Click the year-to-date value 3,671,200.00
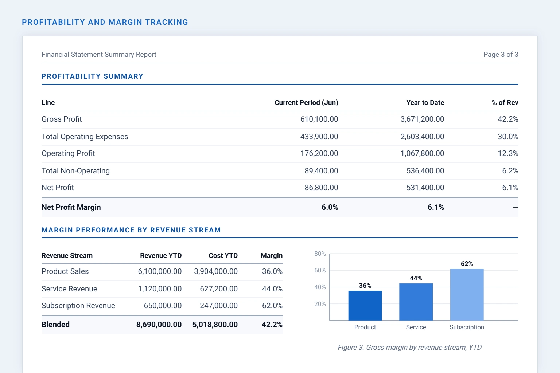Screen dimensions: 560x373 [422, 119]
